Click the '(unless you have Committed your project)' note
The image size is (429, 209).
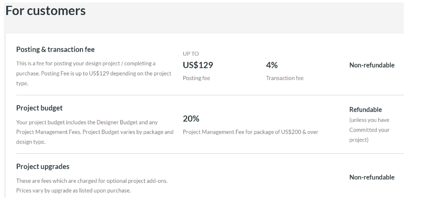coord(370,130)
